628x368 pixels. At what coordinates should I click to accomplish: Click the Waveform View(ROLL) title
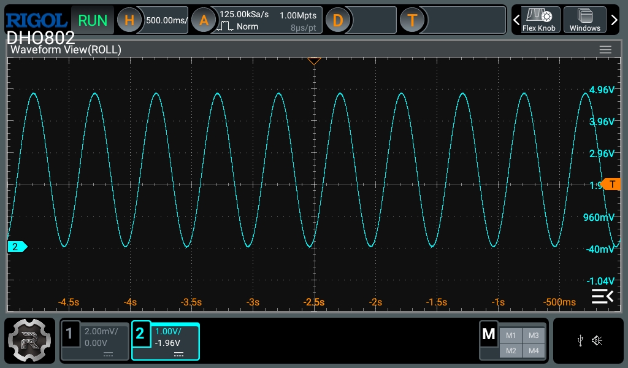point(66,50)
